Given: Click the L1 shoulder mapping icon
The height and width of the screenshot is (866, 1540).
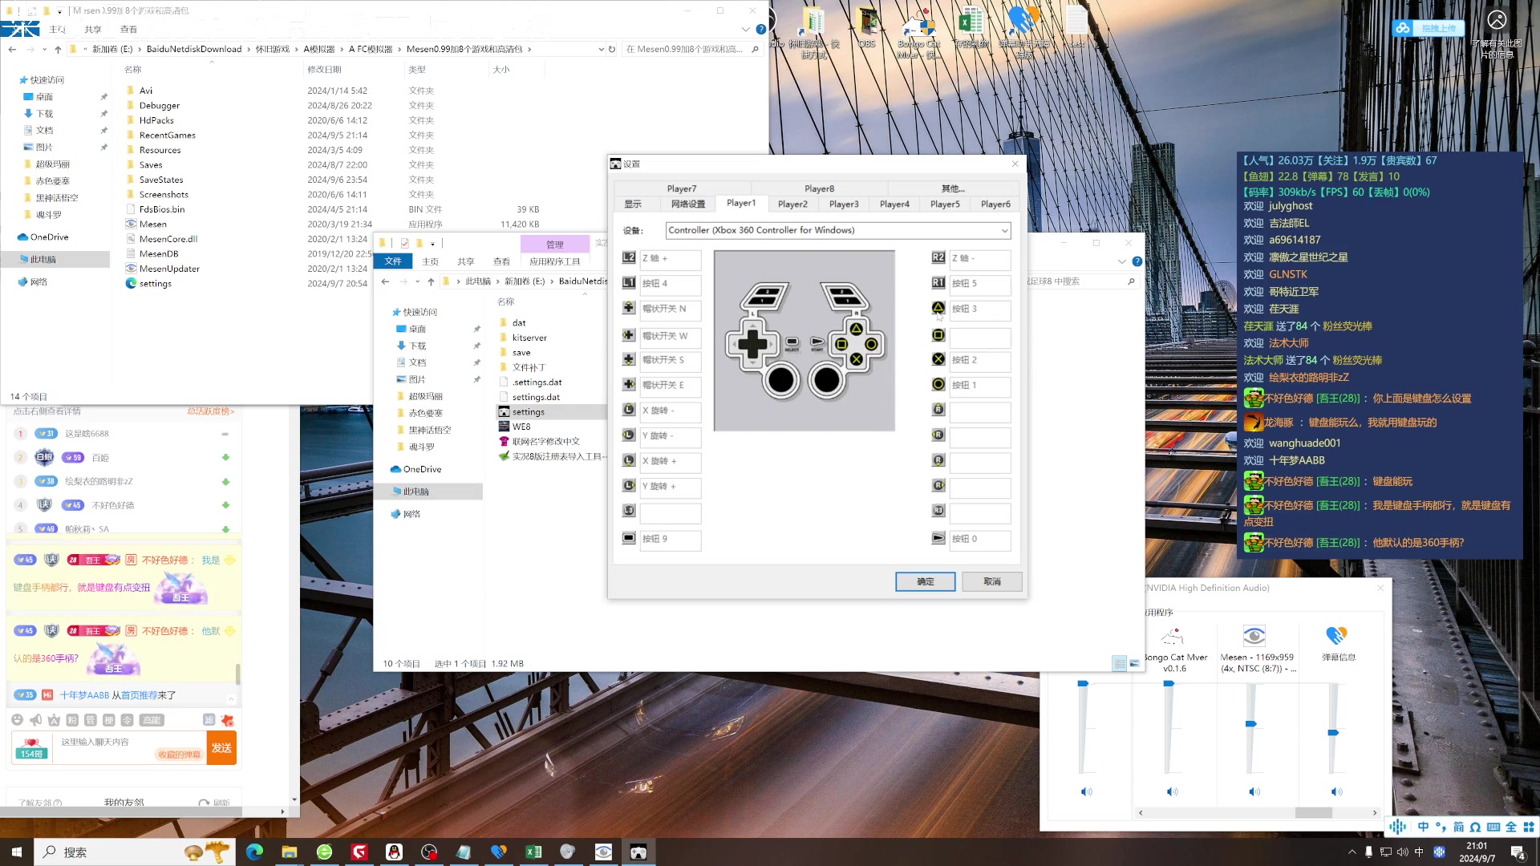Looking at the screenshot, I should coord(629,283).
